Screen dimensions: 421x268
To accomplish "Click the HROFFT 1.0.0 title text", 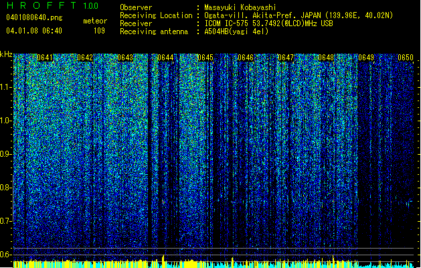I will point(52,5).
